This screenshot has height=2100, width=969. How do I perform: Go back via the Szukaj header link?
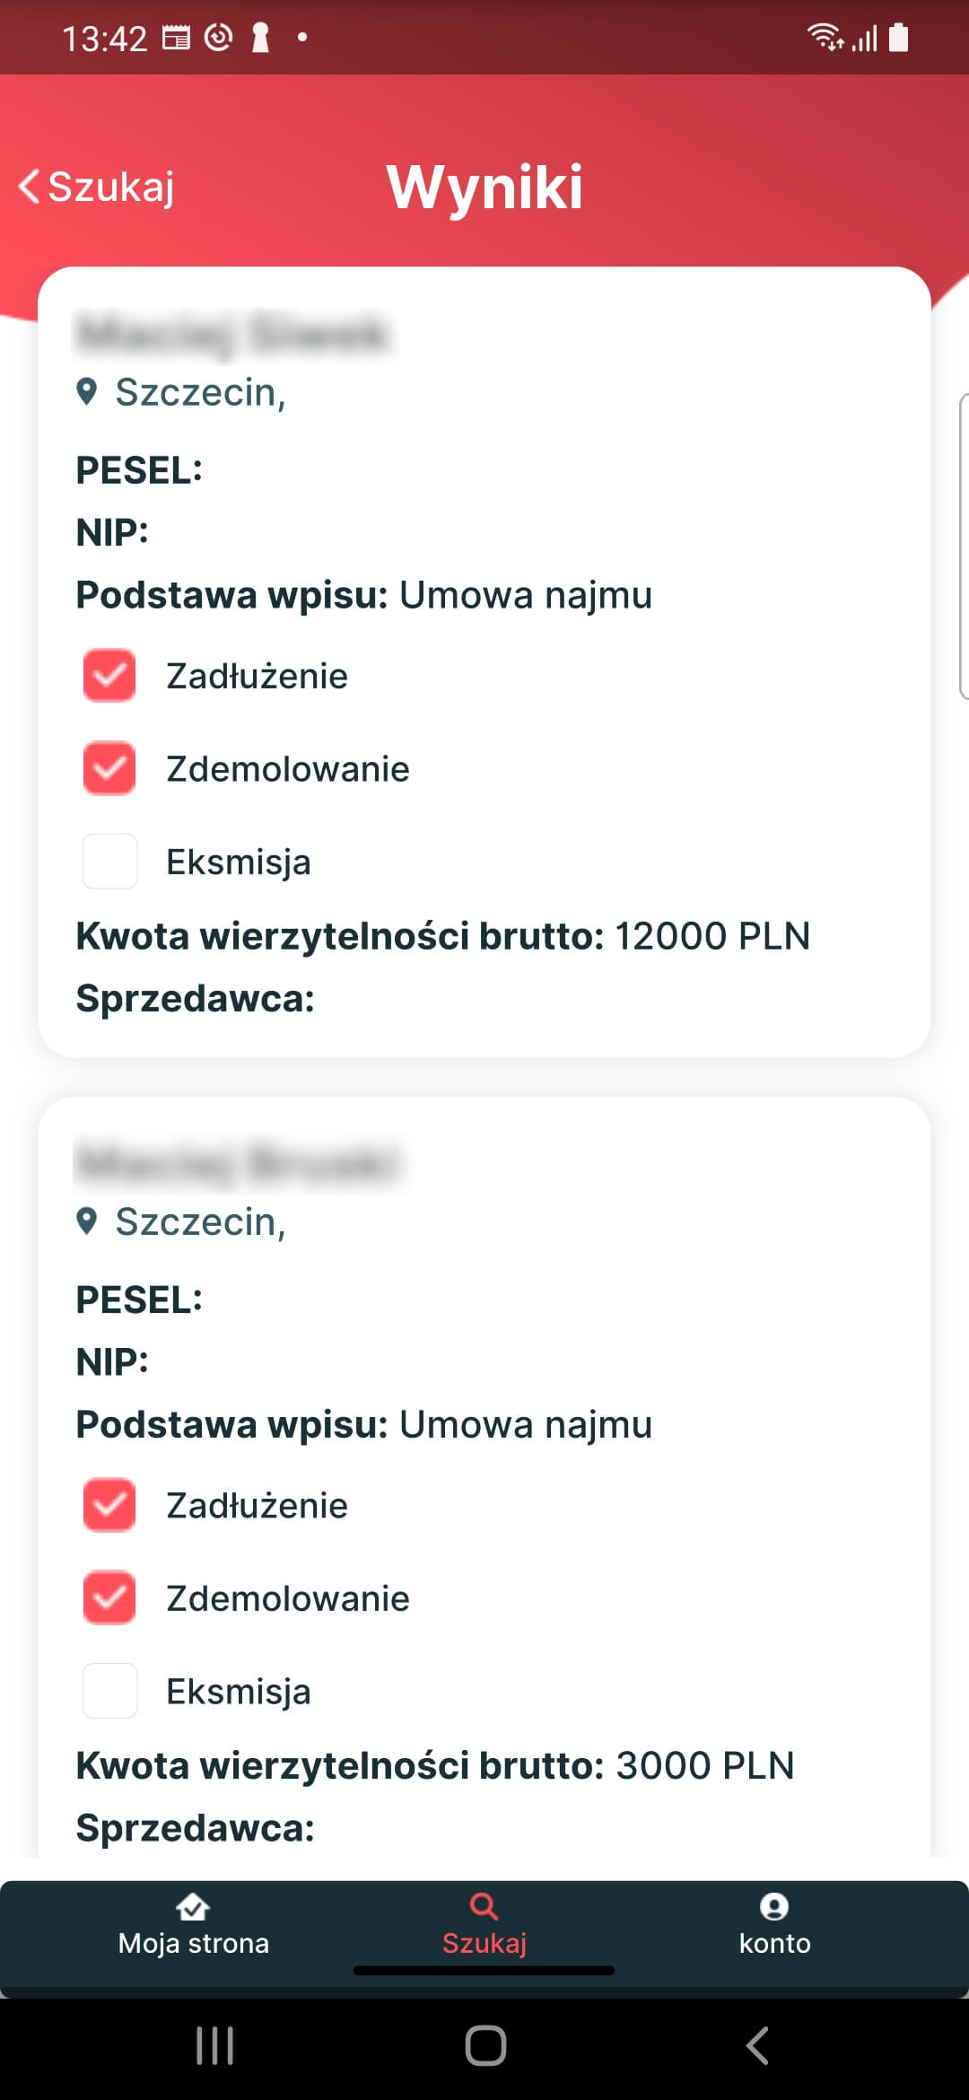(x=110, y=187)
